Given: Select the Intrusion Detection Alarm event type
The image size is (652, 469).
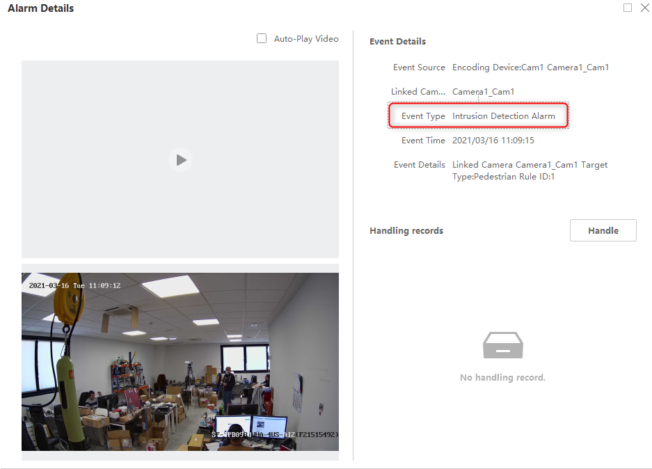Looking at the screenshot, I should 504,116.
